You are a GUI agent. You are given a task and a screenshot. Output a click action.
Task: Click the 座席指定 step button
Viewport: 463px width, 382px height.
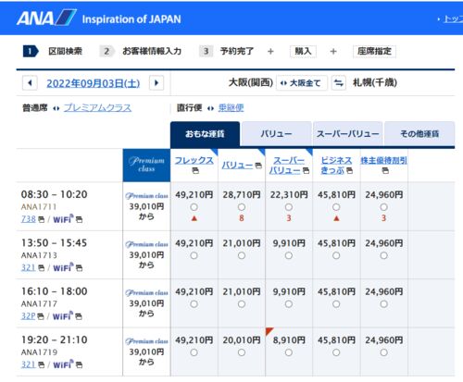(374, 51)
